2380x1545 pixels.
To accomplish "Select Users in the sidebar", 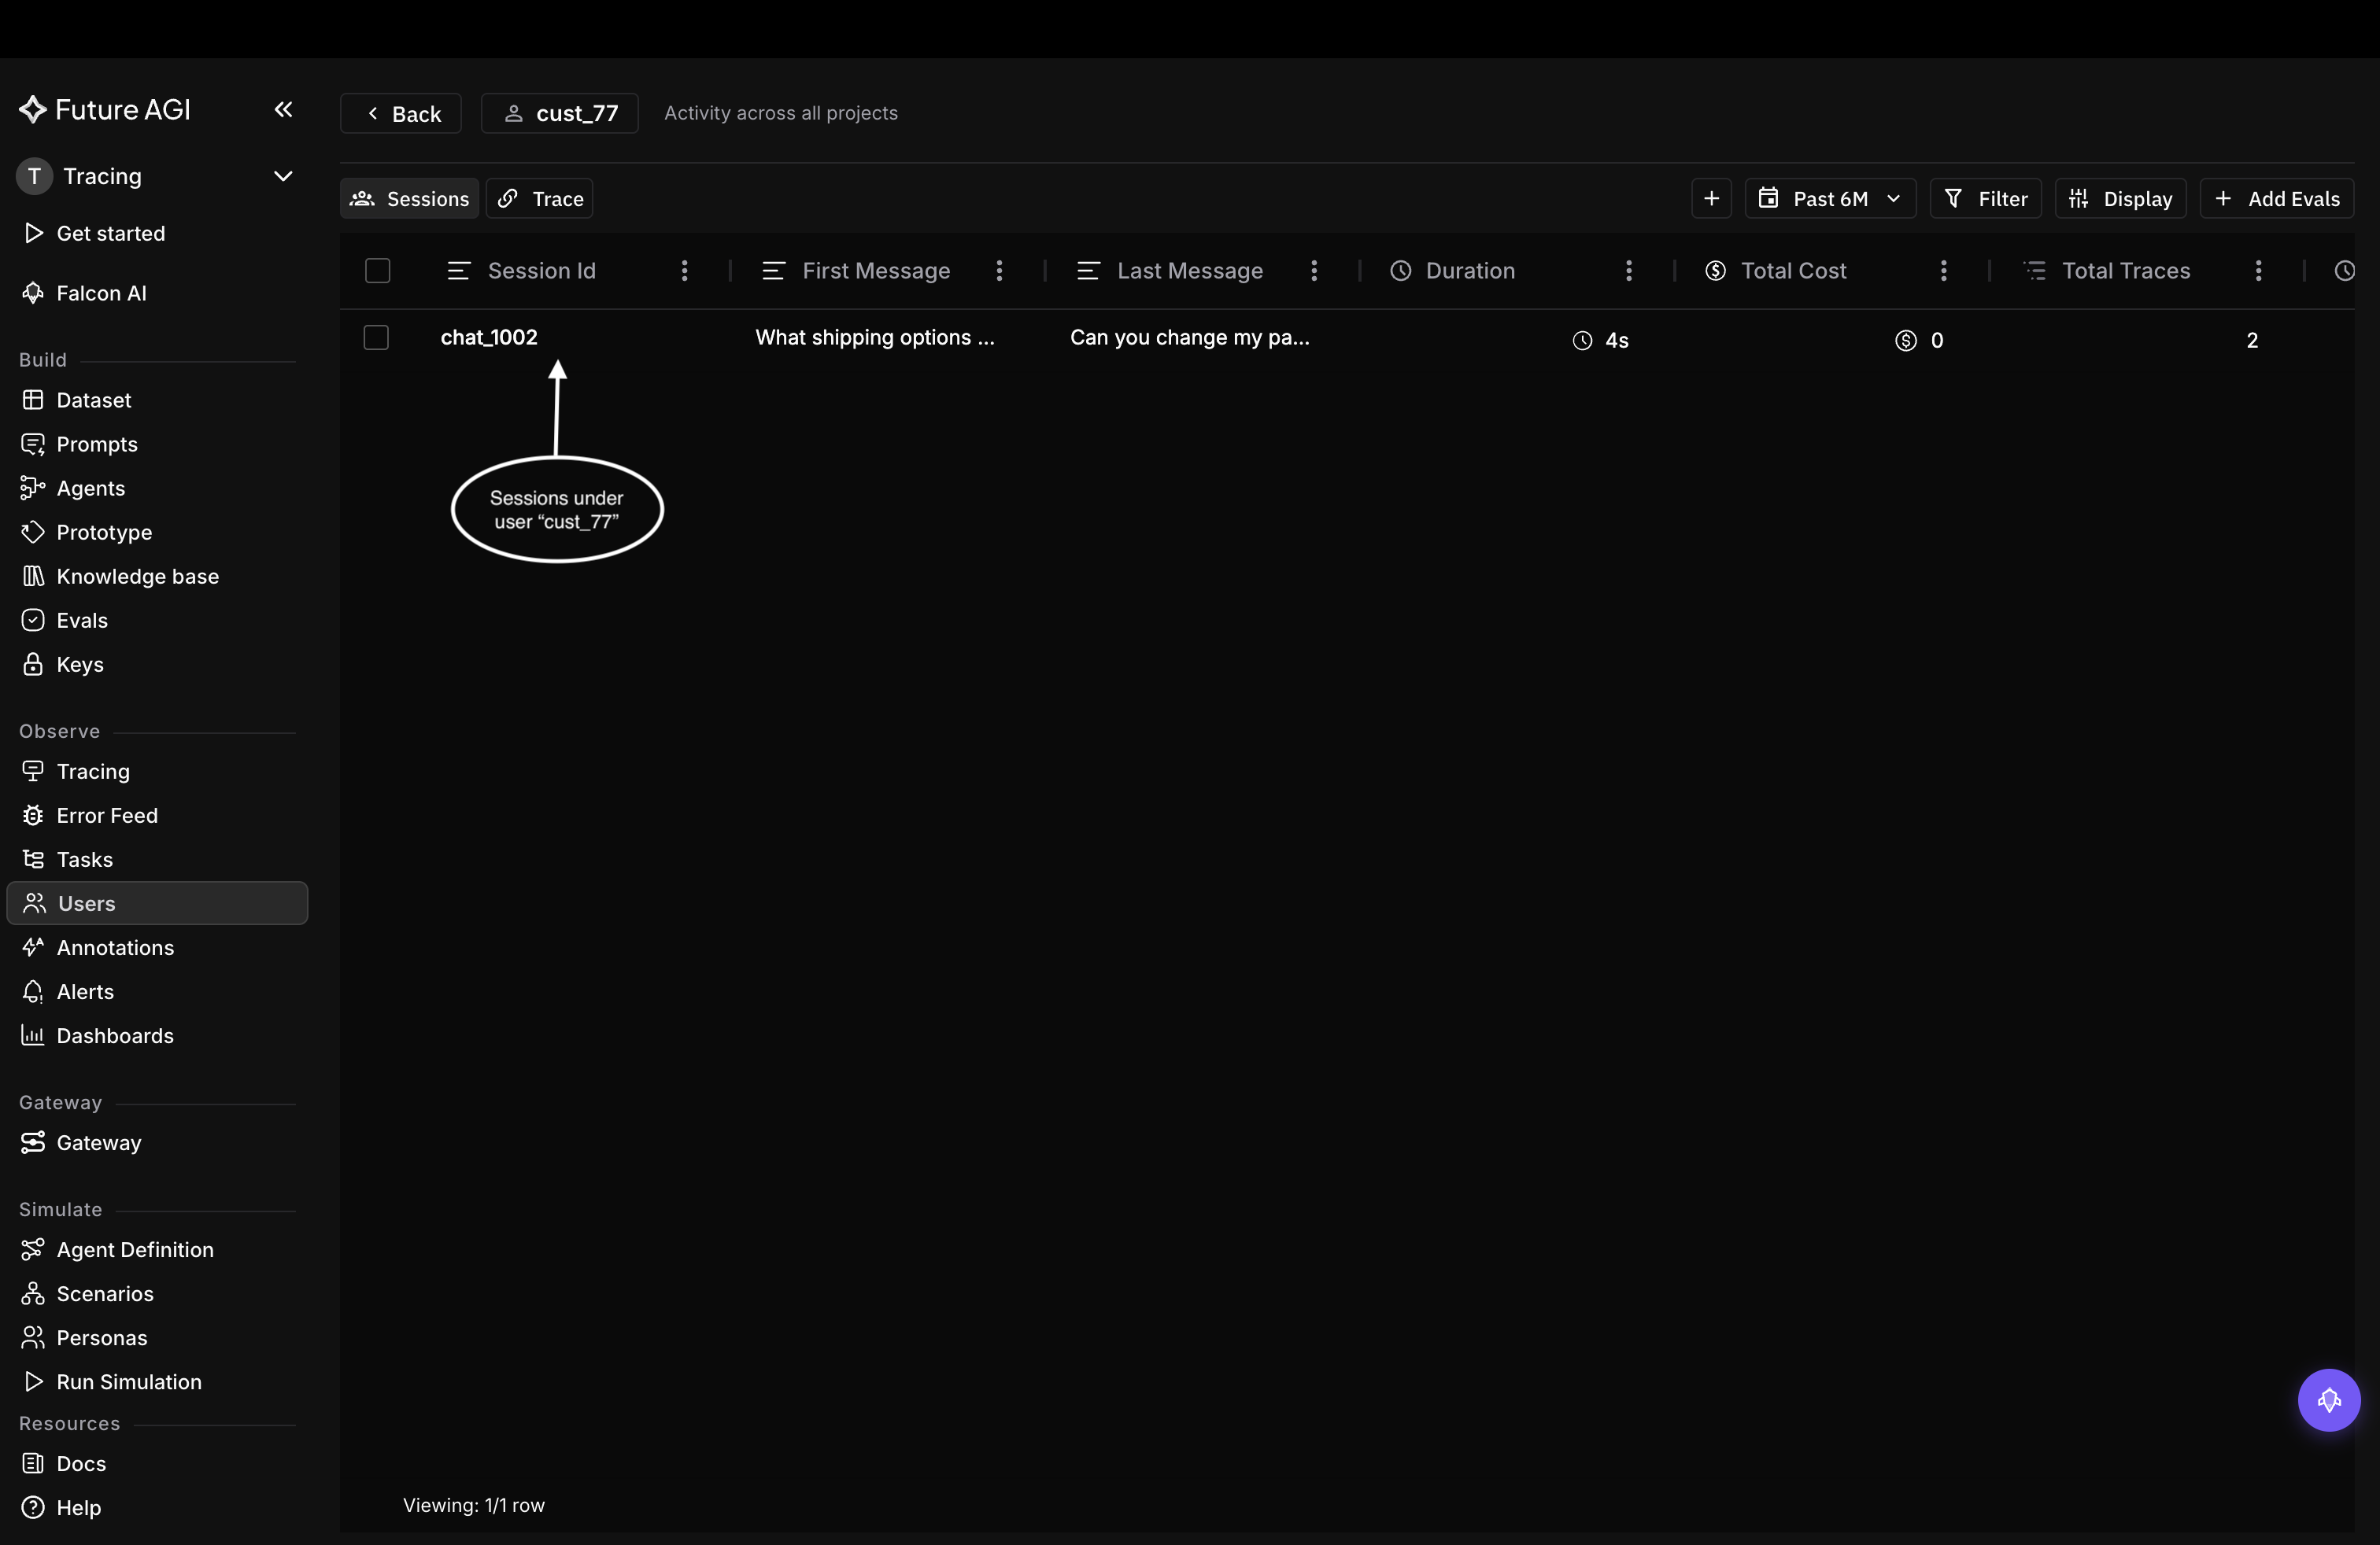I will (x=157, y=902).
